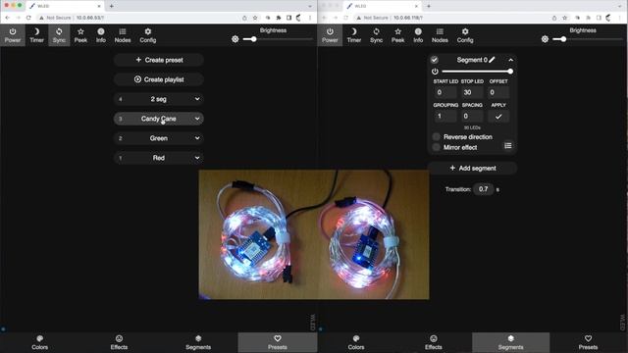The width and height of the screenshot is (628, 353).
Task: Open right browser three-dot menu
Action: point(619,18)
